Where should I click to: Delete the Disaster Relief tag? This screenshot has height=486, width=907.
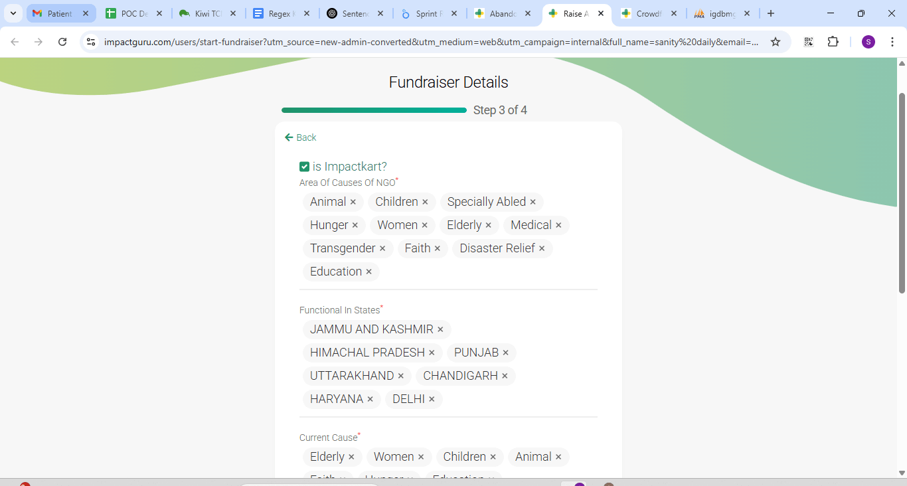click(x=542, y=248)
